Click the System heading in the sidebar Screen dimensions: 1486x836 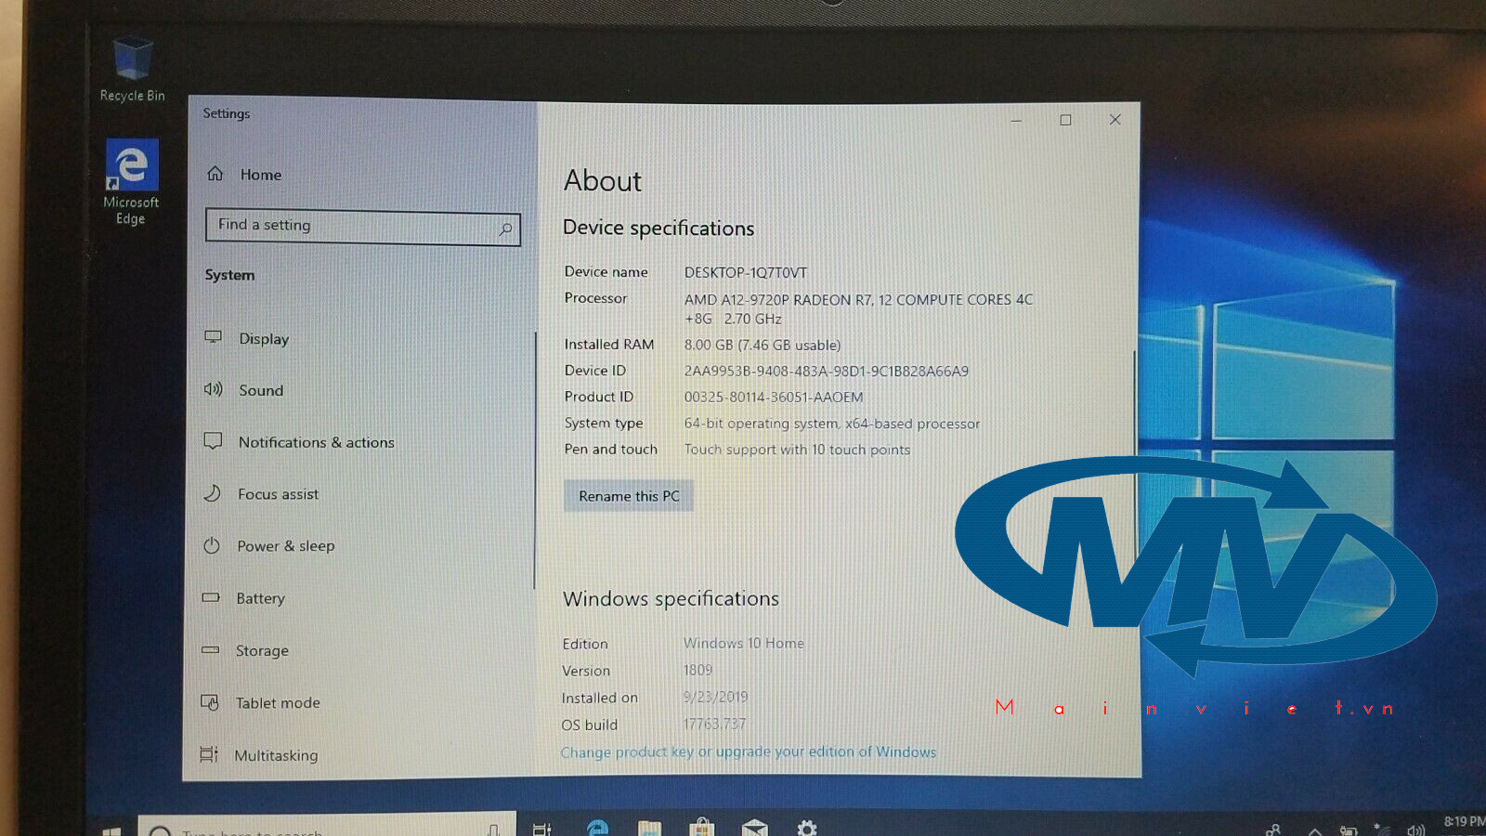(229, 275)
